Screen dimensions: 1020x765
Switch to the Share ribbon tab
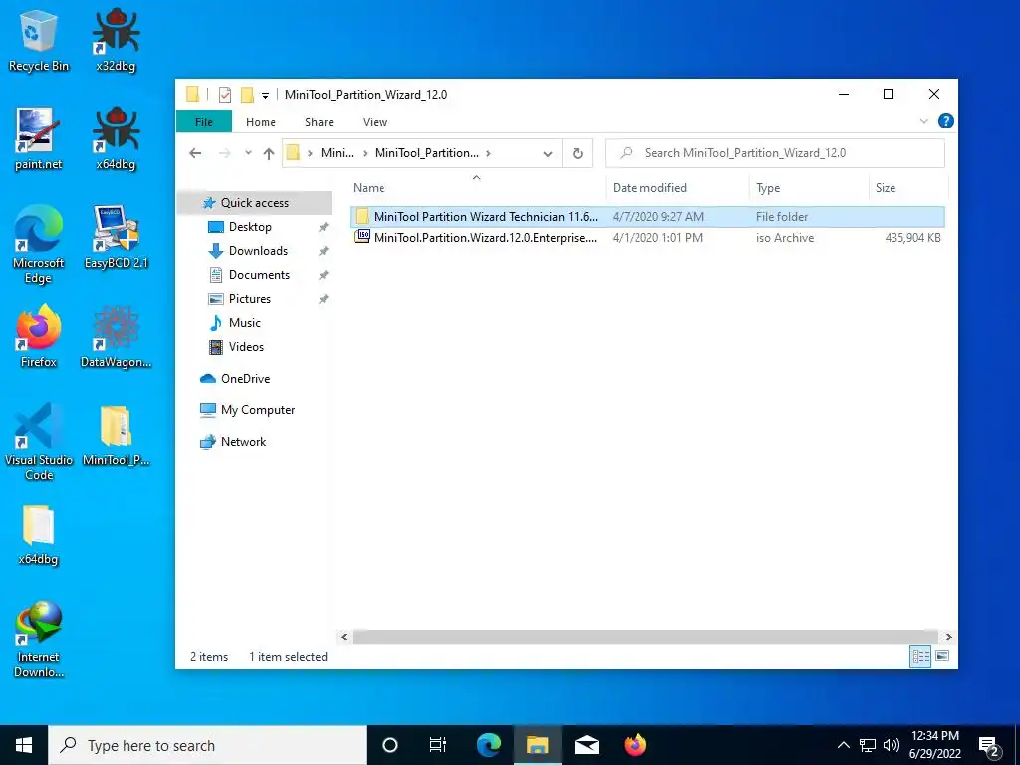click(x=319, y=122)
